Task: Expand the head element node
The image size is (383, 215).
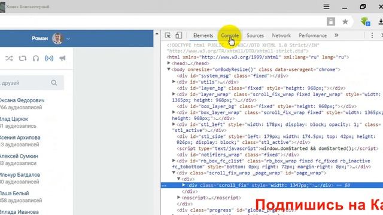Action: click(169, 63)
